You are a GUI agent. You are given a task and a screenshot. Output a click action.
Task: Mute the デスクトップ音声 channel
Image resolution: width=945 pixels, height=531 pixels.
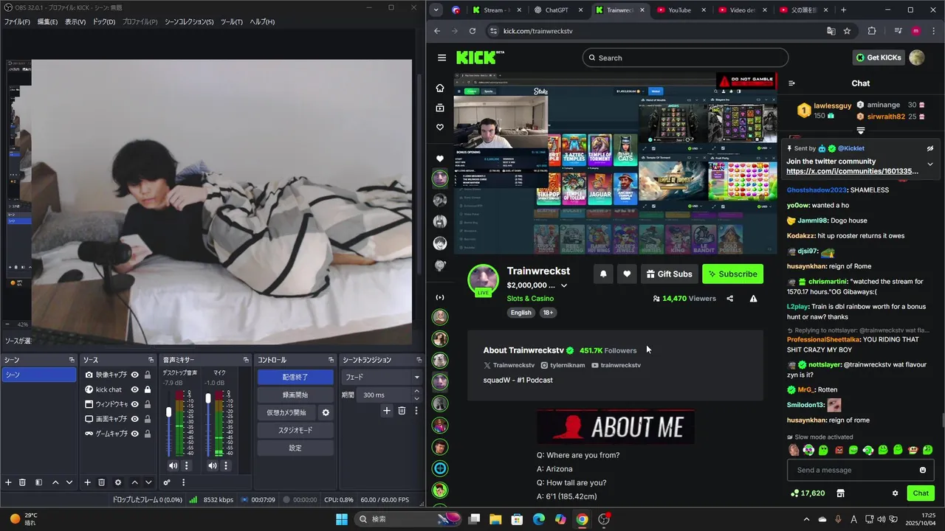(173, 465)
